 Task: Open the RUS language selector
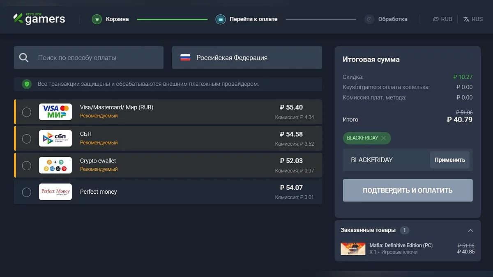(473, 19)
